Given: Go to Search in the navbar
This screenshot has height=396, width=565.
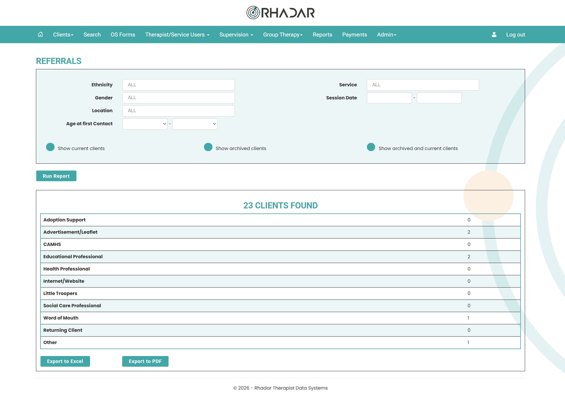Looking at the screenshot, I should click(x=92, y=35).
